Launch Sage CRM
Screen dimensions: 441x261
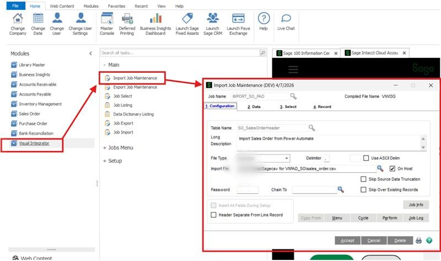point(213,24)
